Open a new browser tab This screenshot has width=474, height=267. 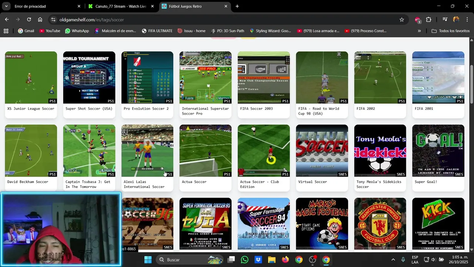[237, 6]
